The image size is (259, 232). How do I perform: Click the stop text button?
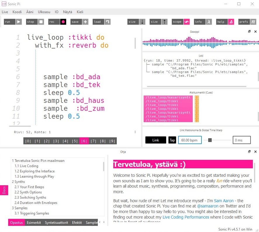point(32,22)
